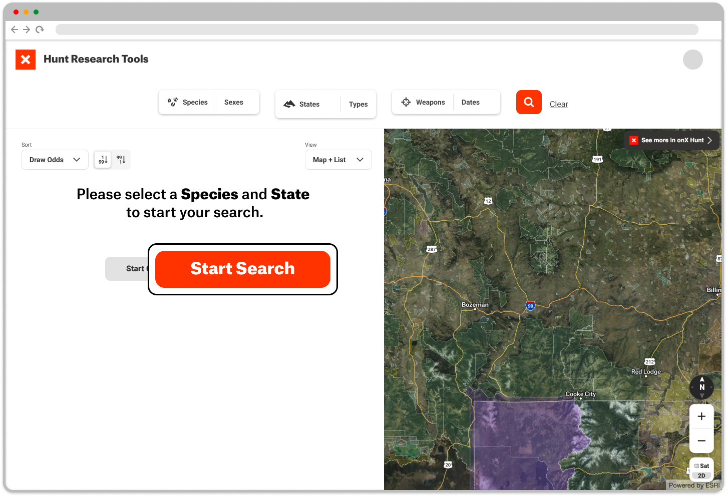Click the Cooke City label on the map

tap(581, 394)
